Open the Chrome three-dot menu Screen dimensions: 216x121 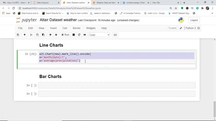[213, 8]
